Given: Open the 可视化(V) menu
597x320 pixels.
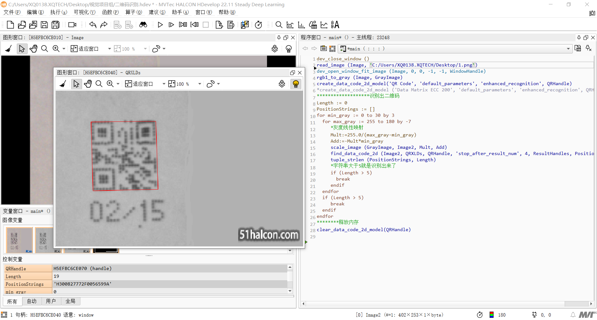Looking at the screenshot, I should coord(84,12).
